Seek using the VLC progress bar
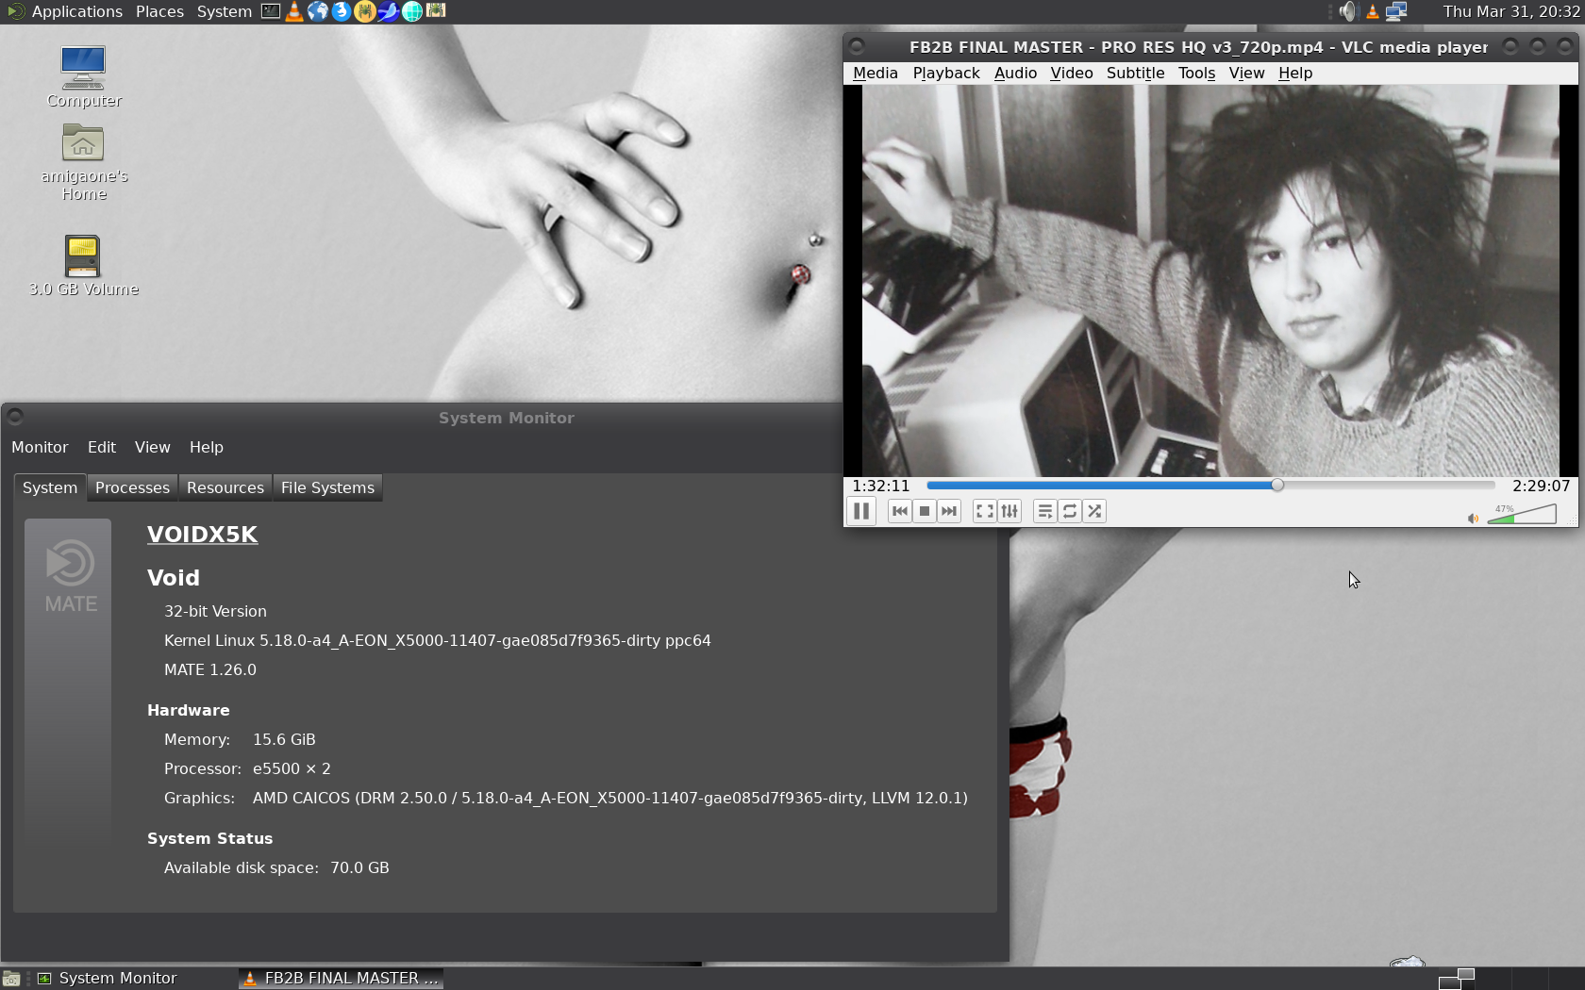This screenshot has width=1585, height=990. [x=1210, y=485]
